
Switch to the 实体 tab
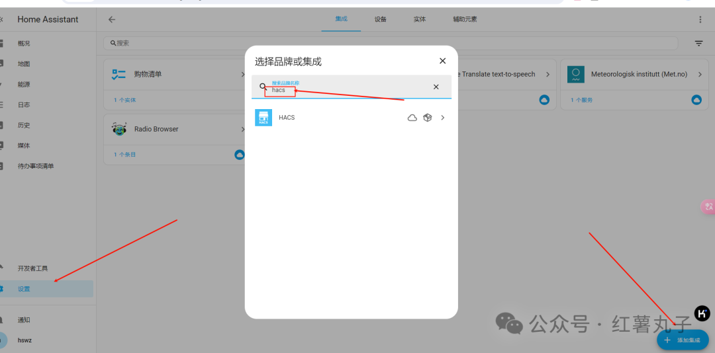[420, 19]
